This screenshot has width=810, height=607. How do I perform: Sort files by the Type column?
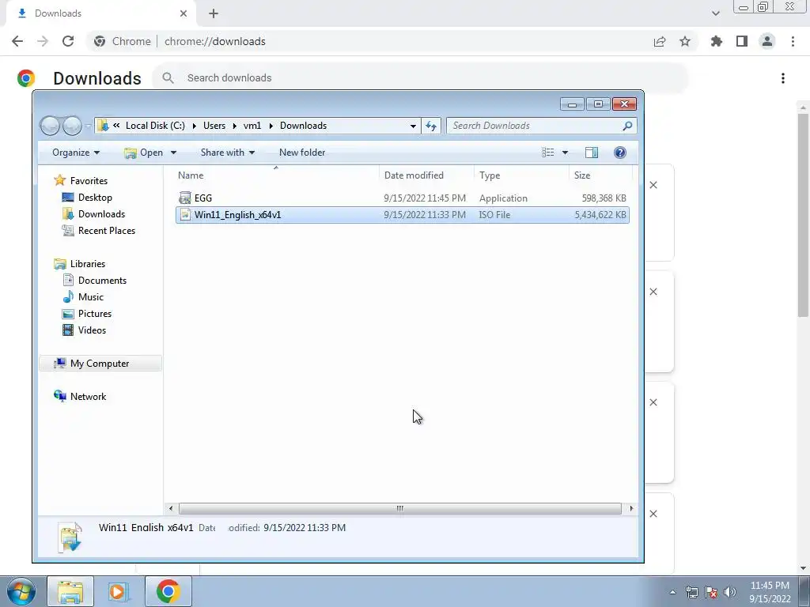(522, 175)
